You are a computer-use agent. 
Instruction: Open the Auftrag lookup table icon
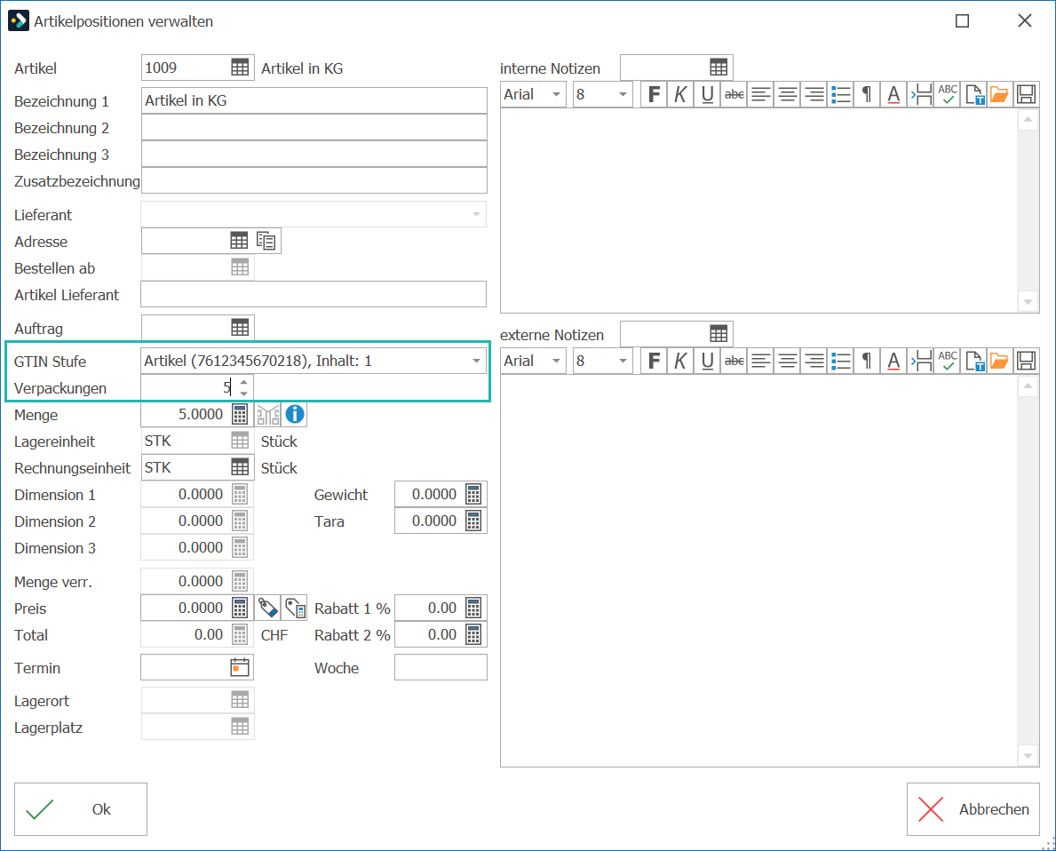(x=240, y=328)
